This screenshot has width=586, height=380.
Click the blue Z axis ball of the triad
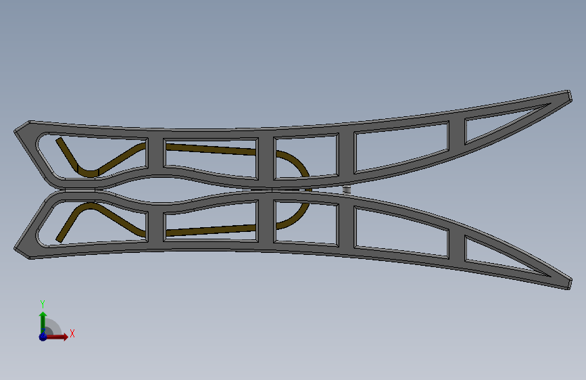click(43, 337)
